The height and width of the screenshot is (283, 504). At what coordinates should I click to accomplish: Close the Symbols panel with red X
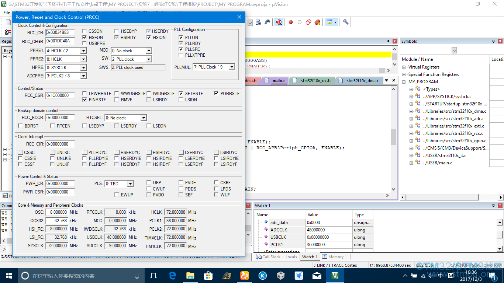click(500, 41)
